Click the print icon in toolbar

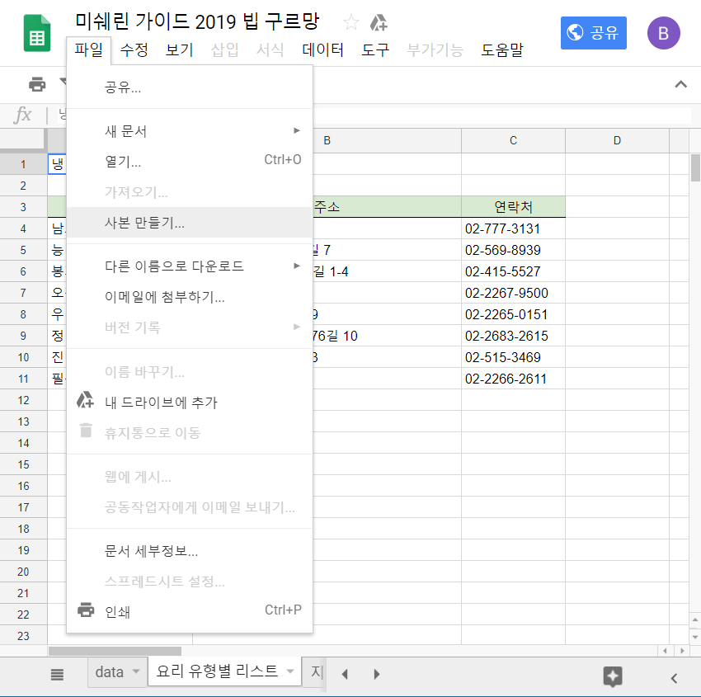[37, 84]
